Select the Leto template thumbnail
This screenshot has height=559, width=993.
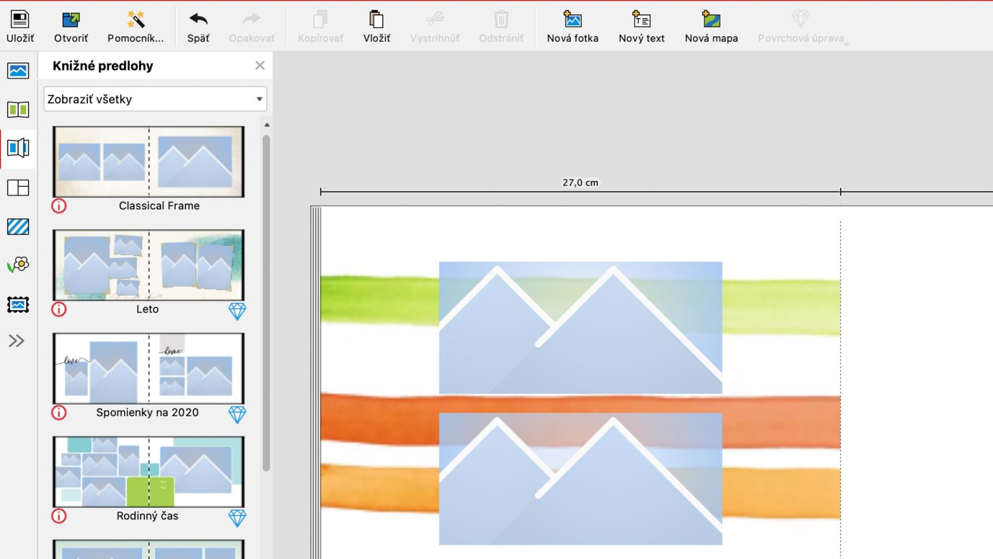149,265
